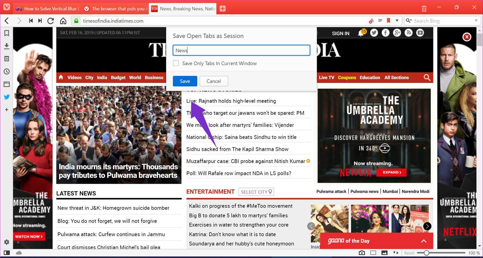This screenshot has height=258, width=483.
Task: Open page actions in status bar
Action: click(x=396, y=253)
